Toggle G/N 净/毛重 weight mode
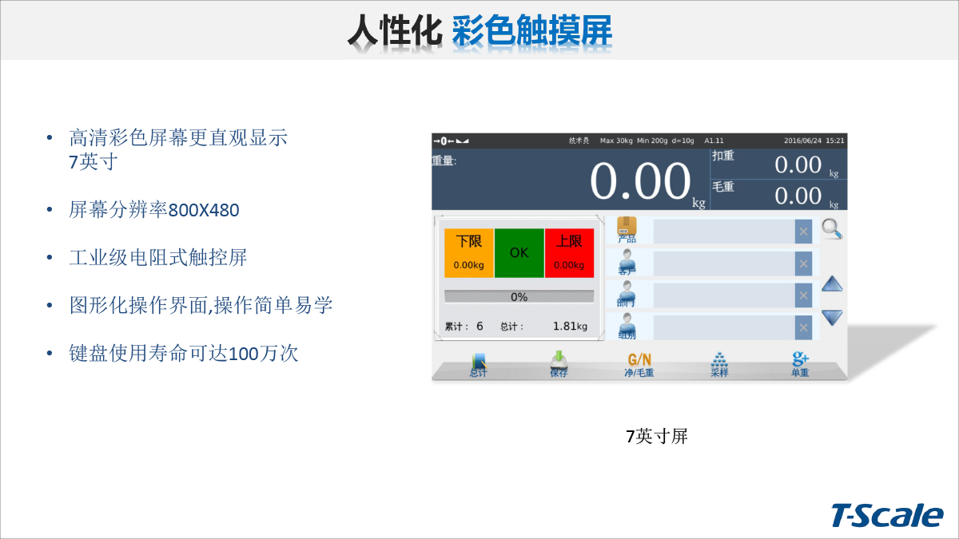This screenshot has height=539, width=959. coord(639,364)
